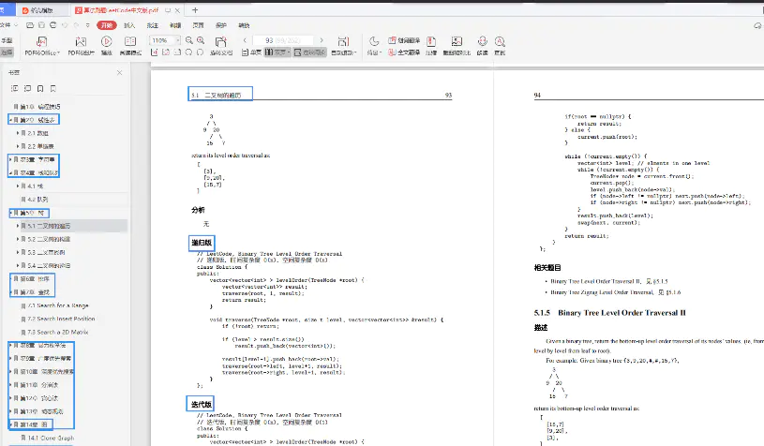
Task: Click the save icon in quick toolbar
Action: point(41,25)
